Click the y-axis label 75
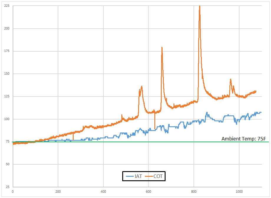 8,142
